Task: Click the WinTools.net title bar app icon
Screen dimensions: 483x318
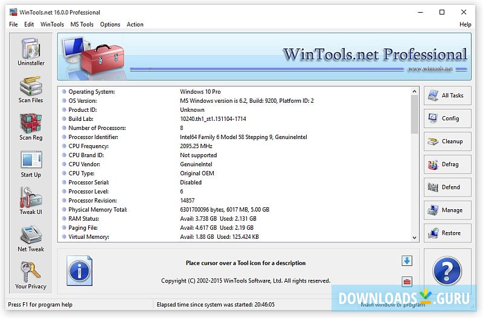Action: pyautogui.click(x=13, y=12)
